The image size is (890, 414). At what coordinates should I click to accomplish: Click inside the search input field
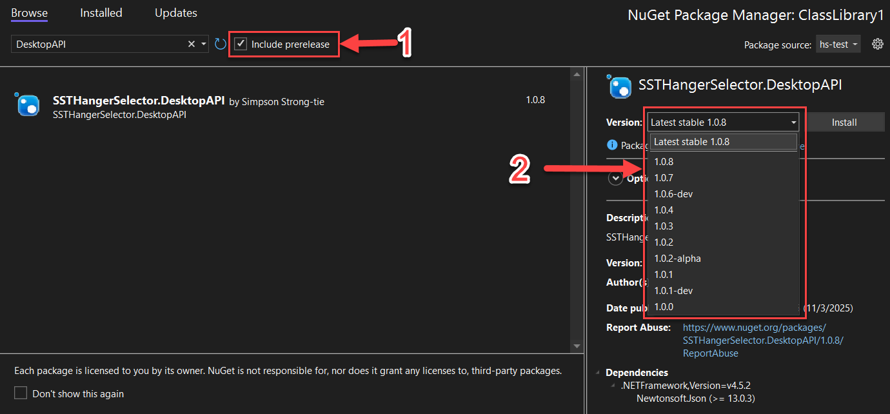pyautogui.click(x=97, y=43)
